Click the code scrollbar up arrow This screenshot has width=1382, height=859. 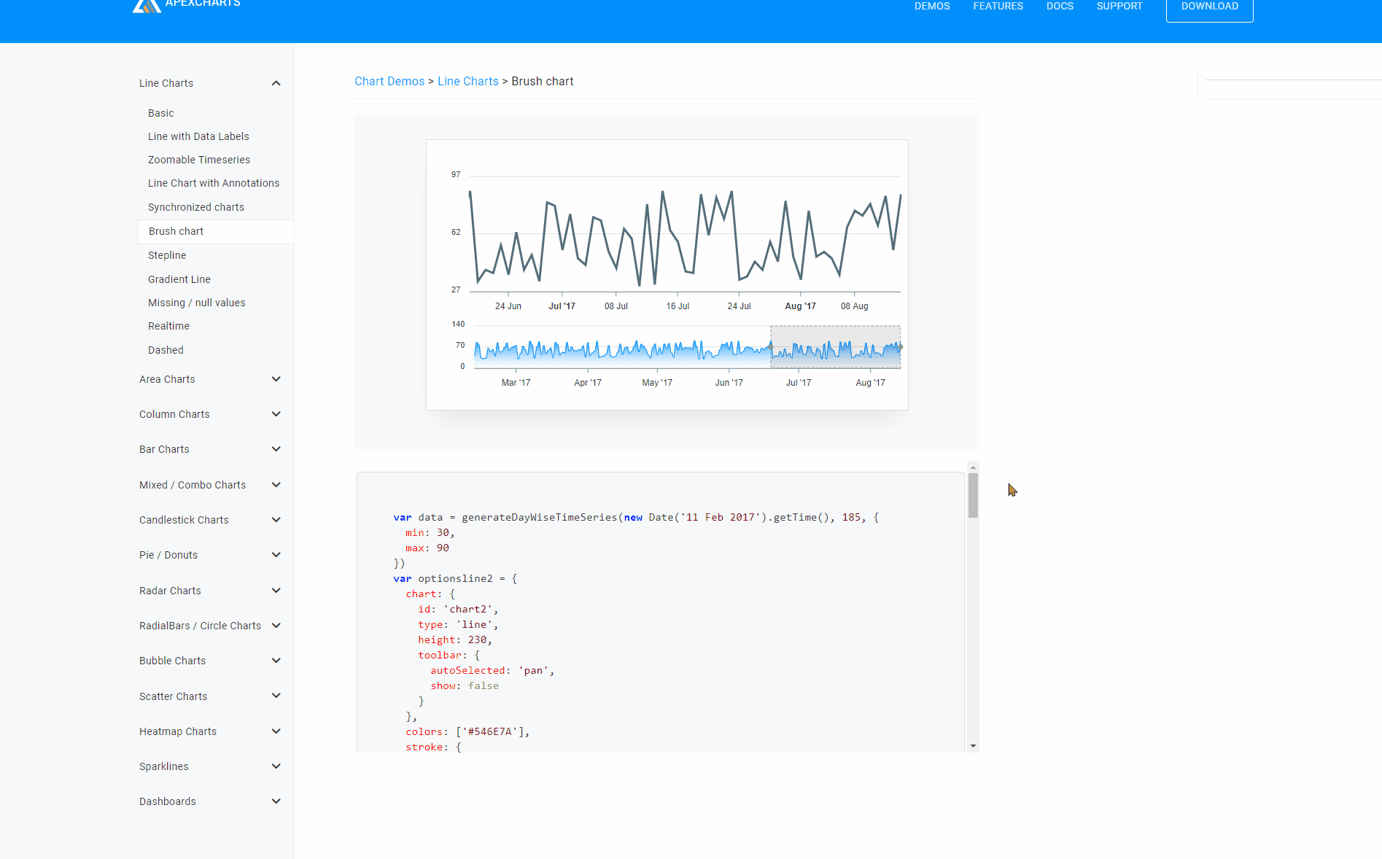coord(973,467)
